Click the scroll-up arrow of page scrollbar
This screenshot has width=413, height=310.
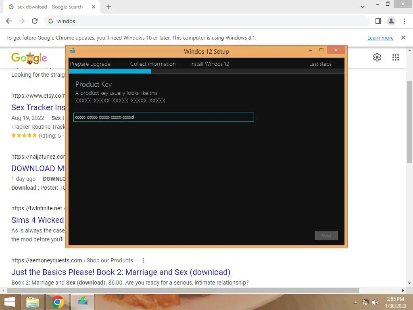tap(409, 50)
